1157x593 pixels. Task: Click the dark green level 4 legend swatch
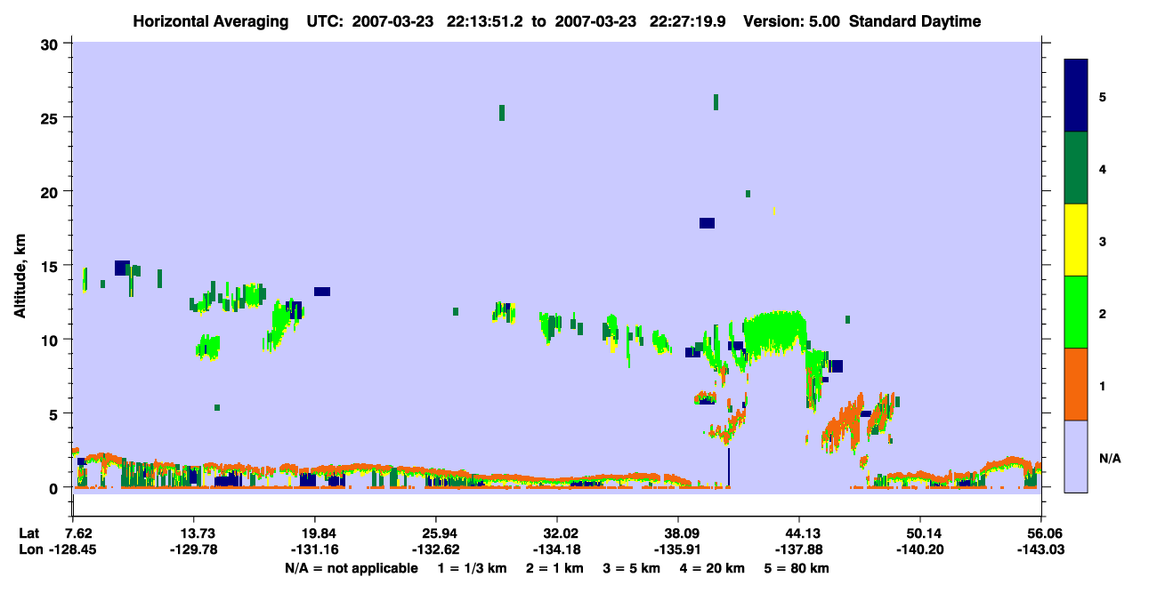pos(1076,168)
